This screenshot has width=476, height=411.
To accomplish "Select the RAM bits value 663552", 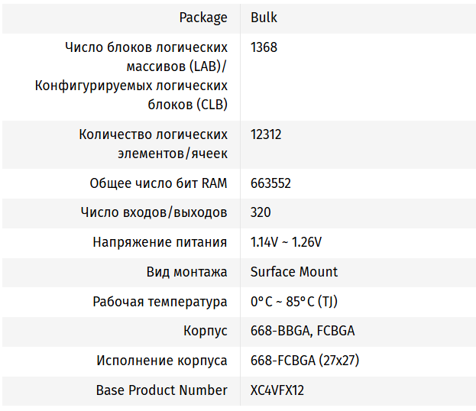I will point(270,183).
